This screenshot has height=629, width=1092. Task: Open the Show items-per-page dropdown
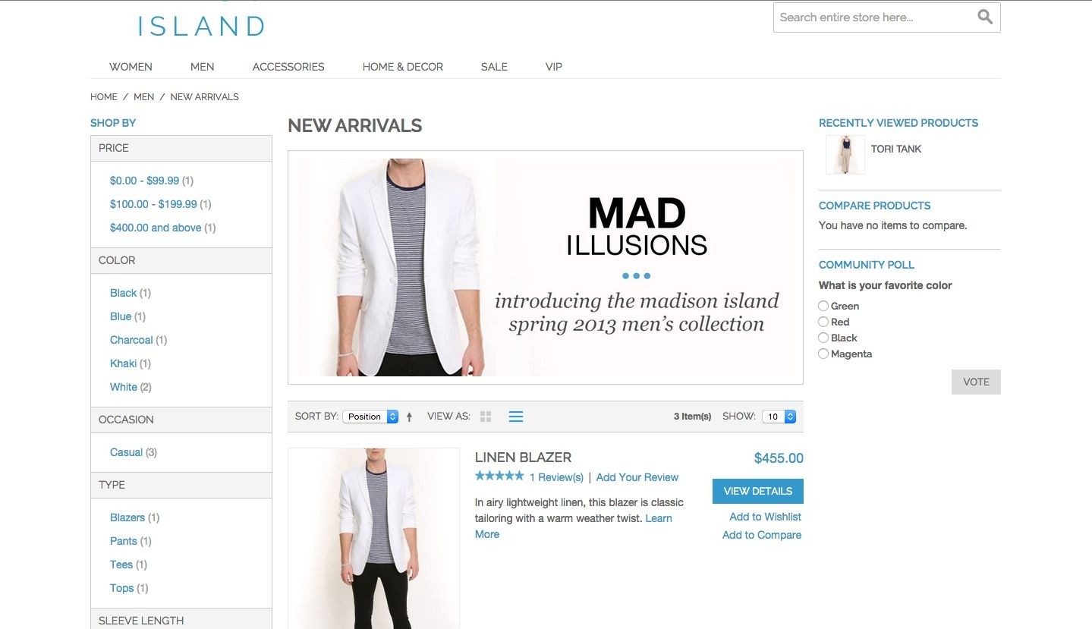[779, 417]
